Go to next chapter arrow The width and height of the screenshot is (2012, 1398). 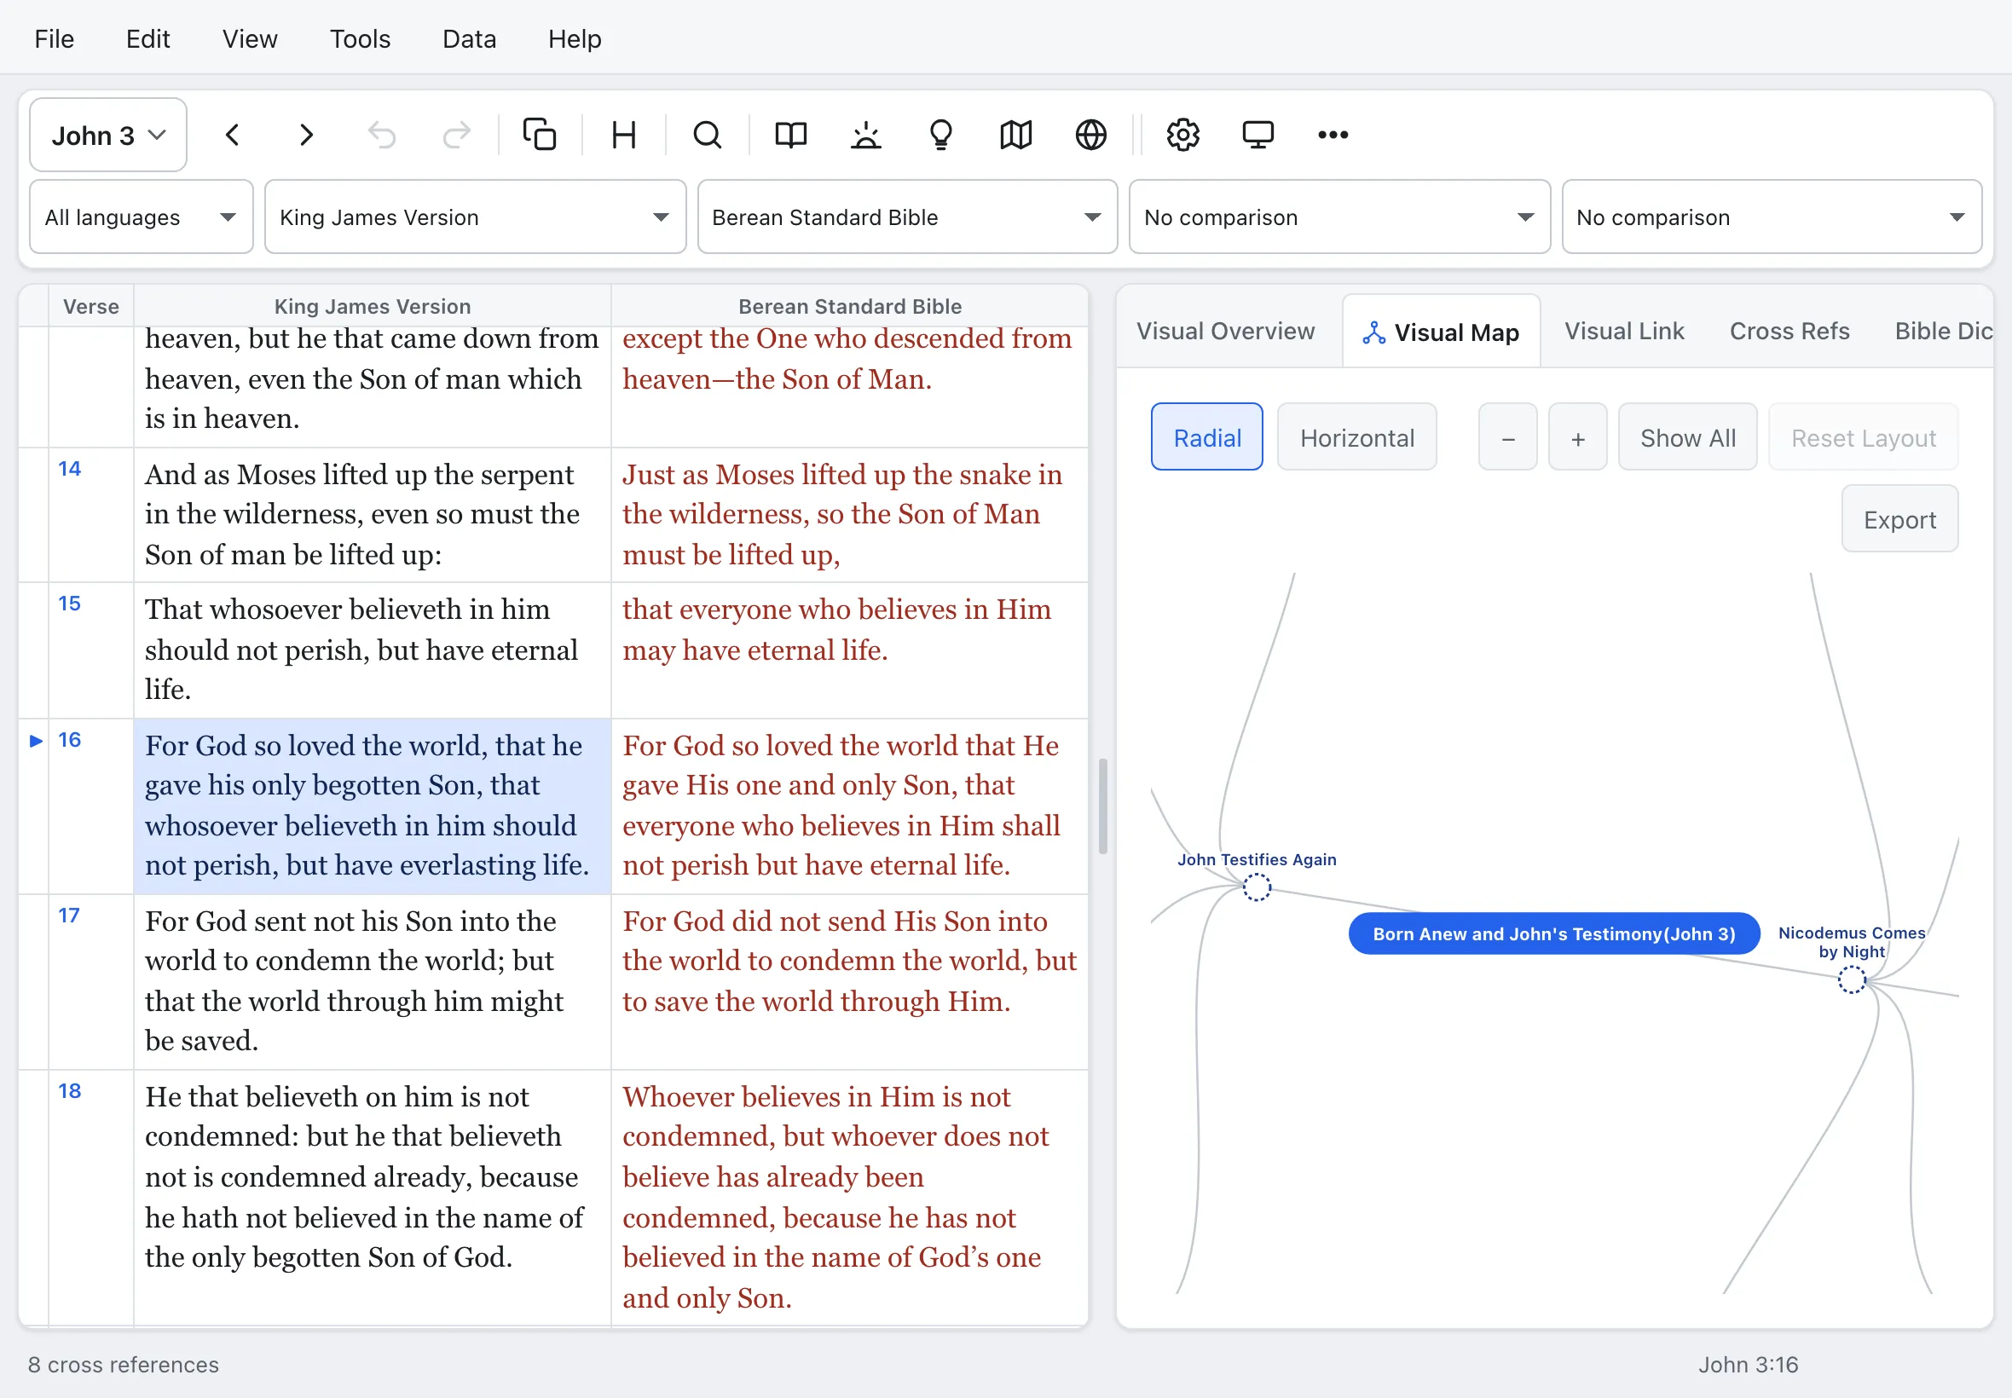pyautogui.click(x=306, y=135)
